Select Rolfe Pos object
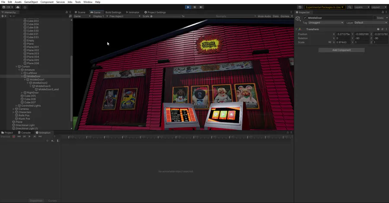Screen dimensions: 389x203 [x=24, y=116]
